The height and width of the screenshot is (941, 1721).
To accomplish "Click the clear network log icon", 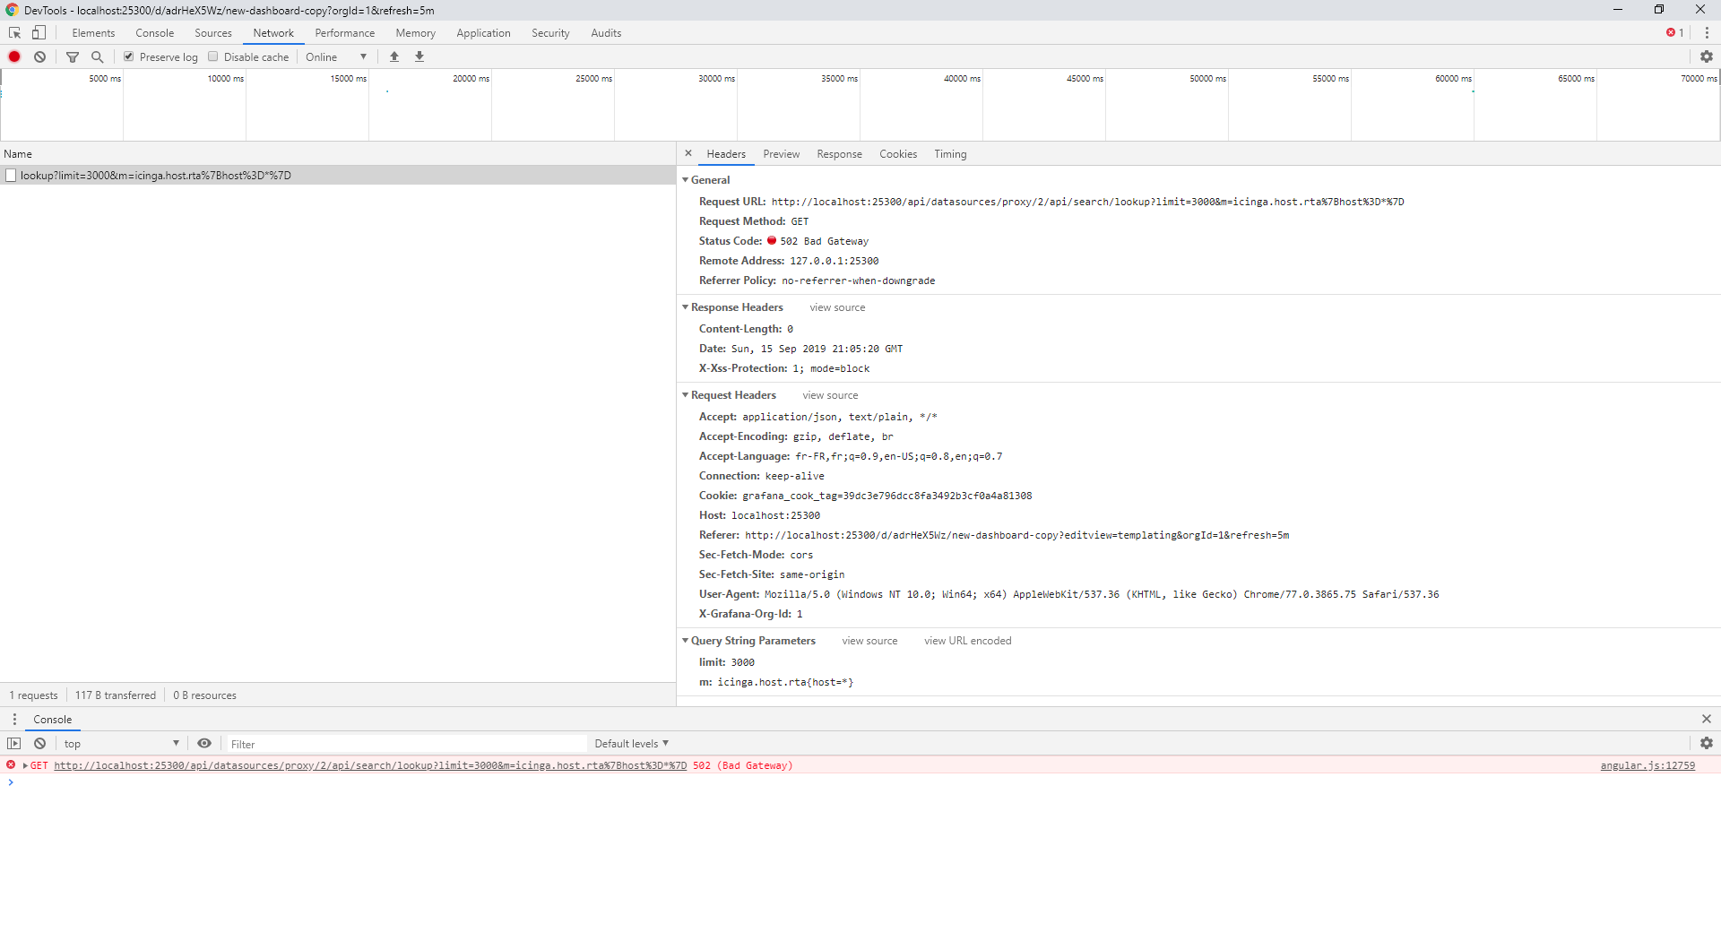I will point(39,56).
